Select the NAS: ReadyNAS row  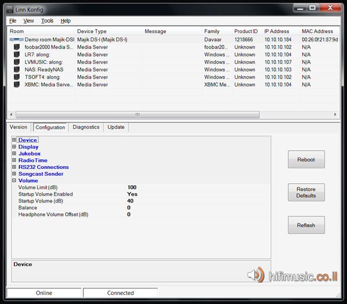[x=173, y=70]
